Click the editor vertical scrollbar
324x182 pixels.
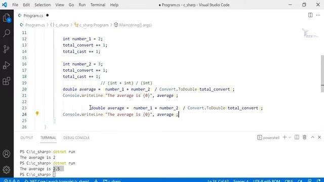tap(322, 73)
